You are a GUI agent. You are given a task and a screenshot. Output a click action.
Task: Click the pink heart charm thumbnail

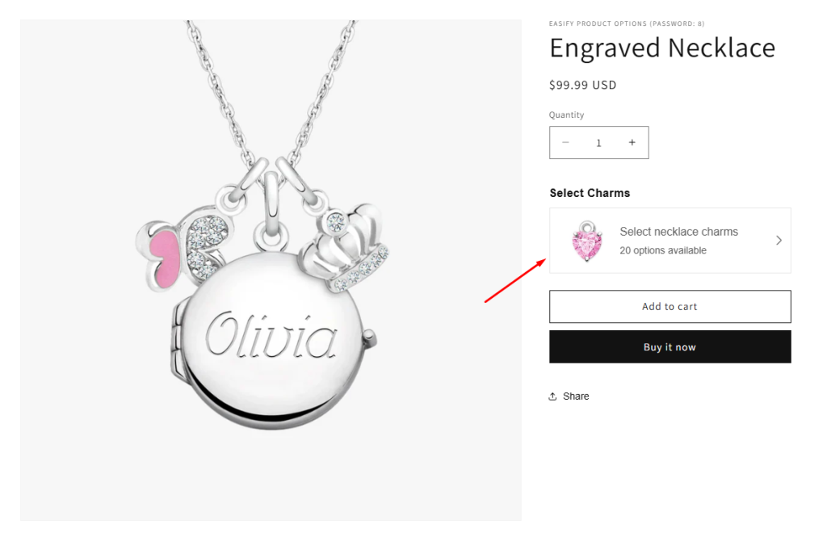[x=587, y=241]
